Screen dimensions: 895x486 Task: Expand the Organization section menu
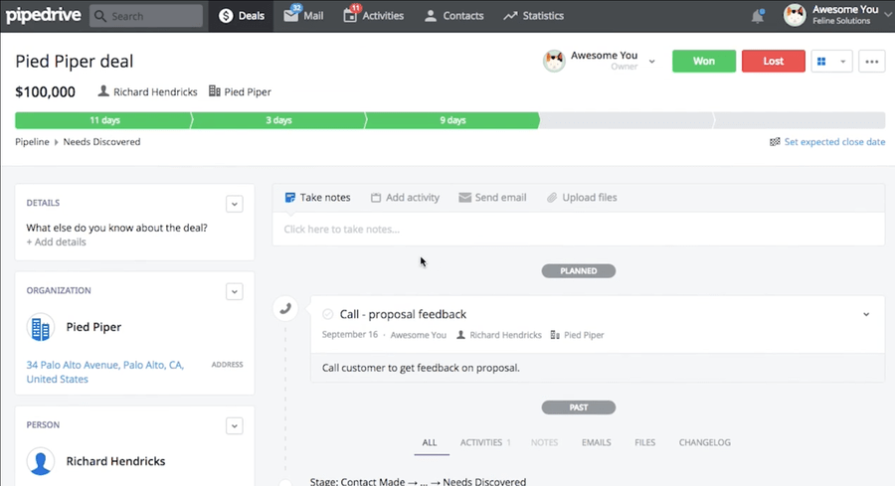pyautogui.click(x=234, y=291)
